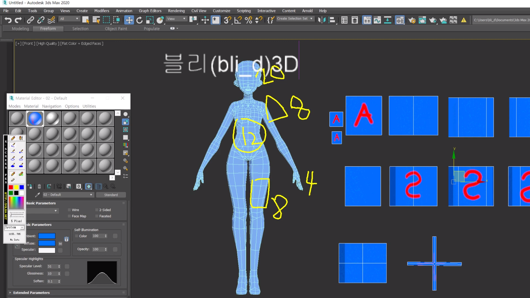Enable the 2-Sided checkbox
The width and height of the screenshot is (530, 298).
click(97, 210)
